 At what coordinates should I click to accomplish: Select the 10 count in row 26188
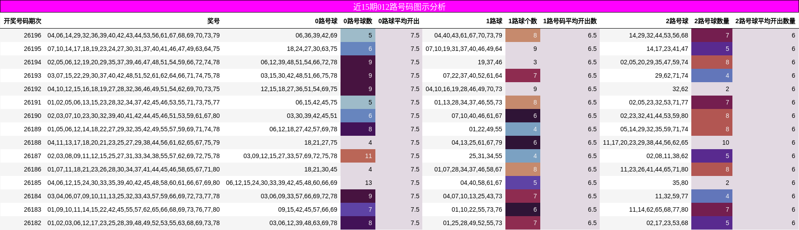click(726, 142)
